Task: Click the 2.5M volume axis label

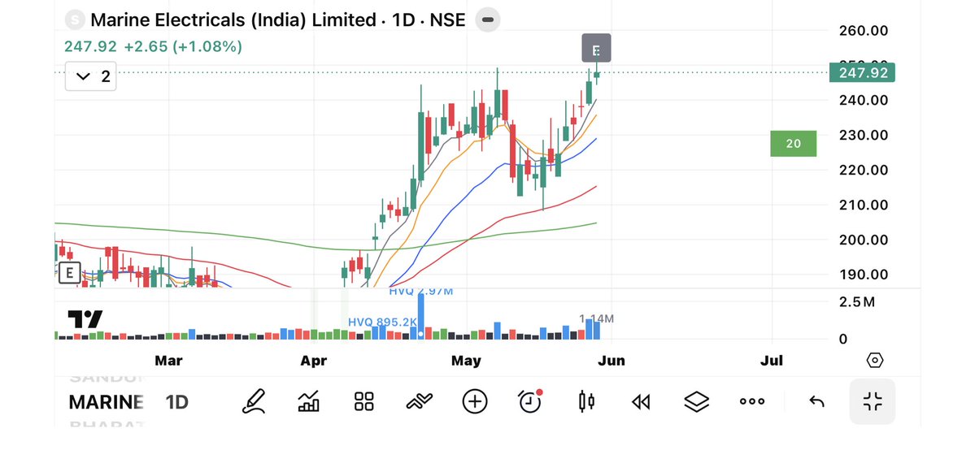Action: (857, 303)
